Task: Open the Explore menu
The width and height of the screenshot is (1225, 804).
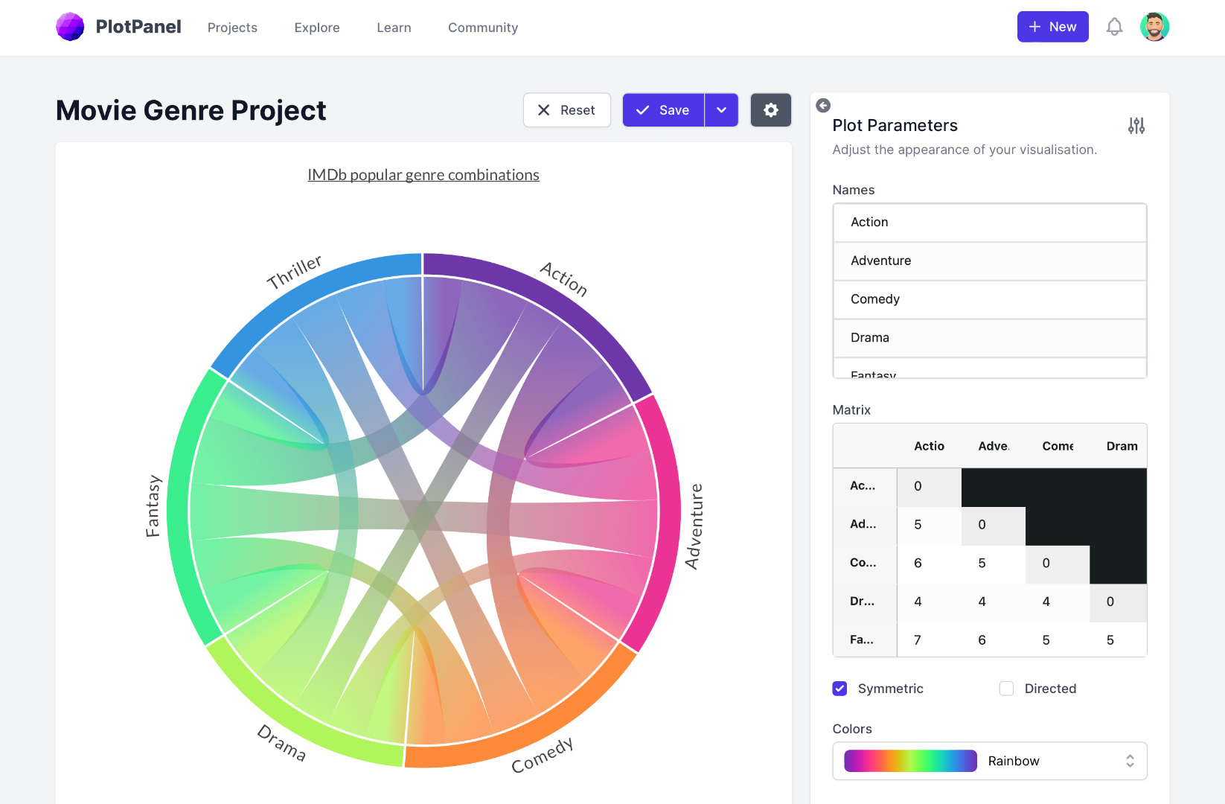Action: click(316, 28)
